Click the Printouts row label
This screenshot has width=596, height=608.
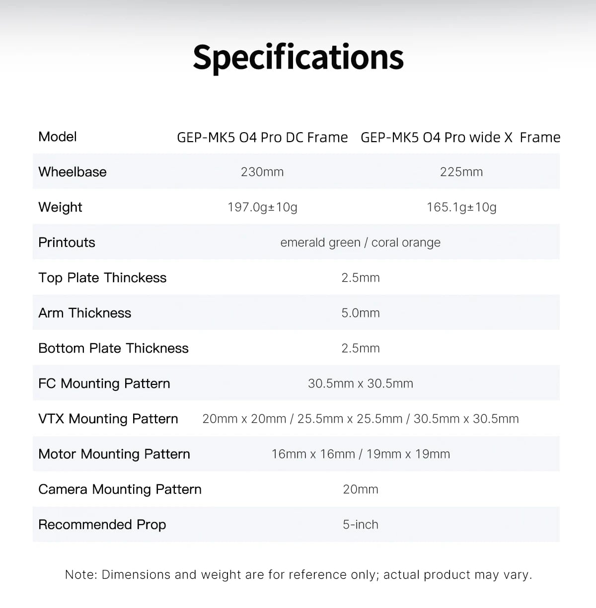click(67, 242)
